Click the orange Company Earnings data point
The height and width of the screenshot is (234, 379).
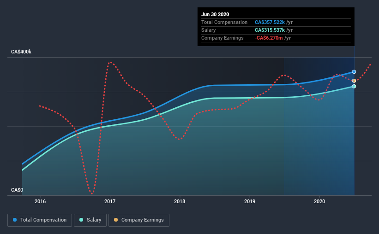coord(354,81)
